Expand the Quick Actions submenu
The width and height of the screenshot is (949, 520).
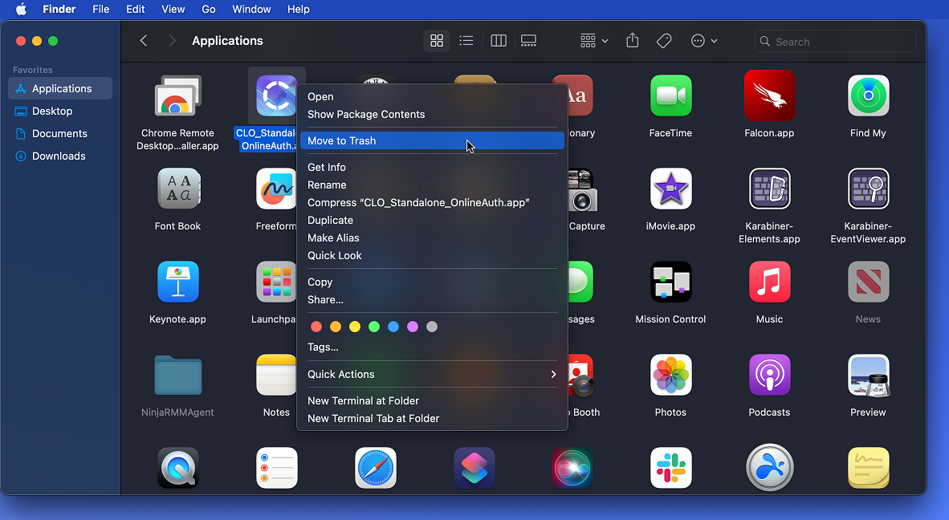point(432,374)
